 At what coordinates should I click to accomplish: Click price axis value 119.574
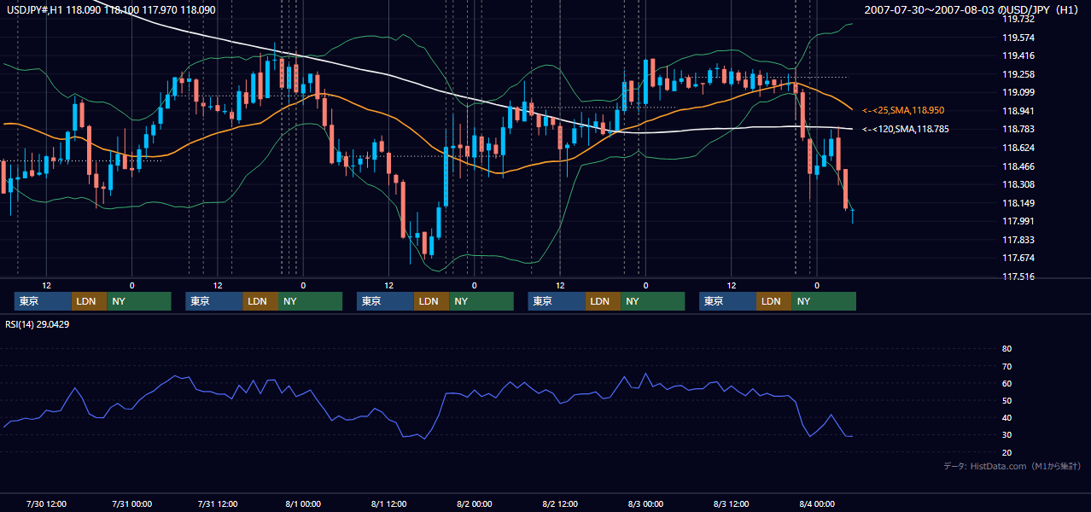(x=1019, y=38)
